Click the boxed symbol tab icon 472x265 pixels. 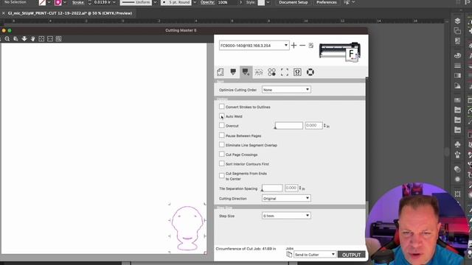(297, 72)
